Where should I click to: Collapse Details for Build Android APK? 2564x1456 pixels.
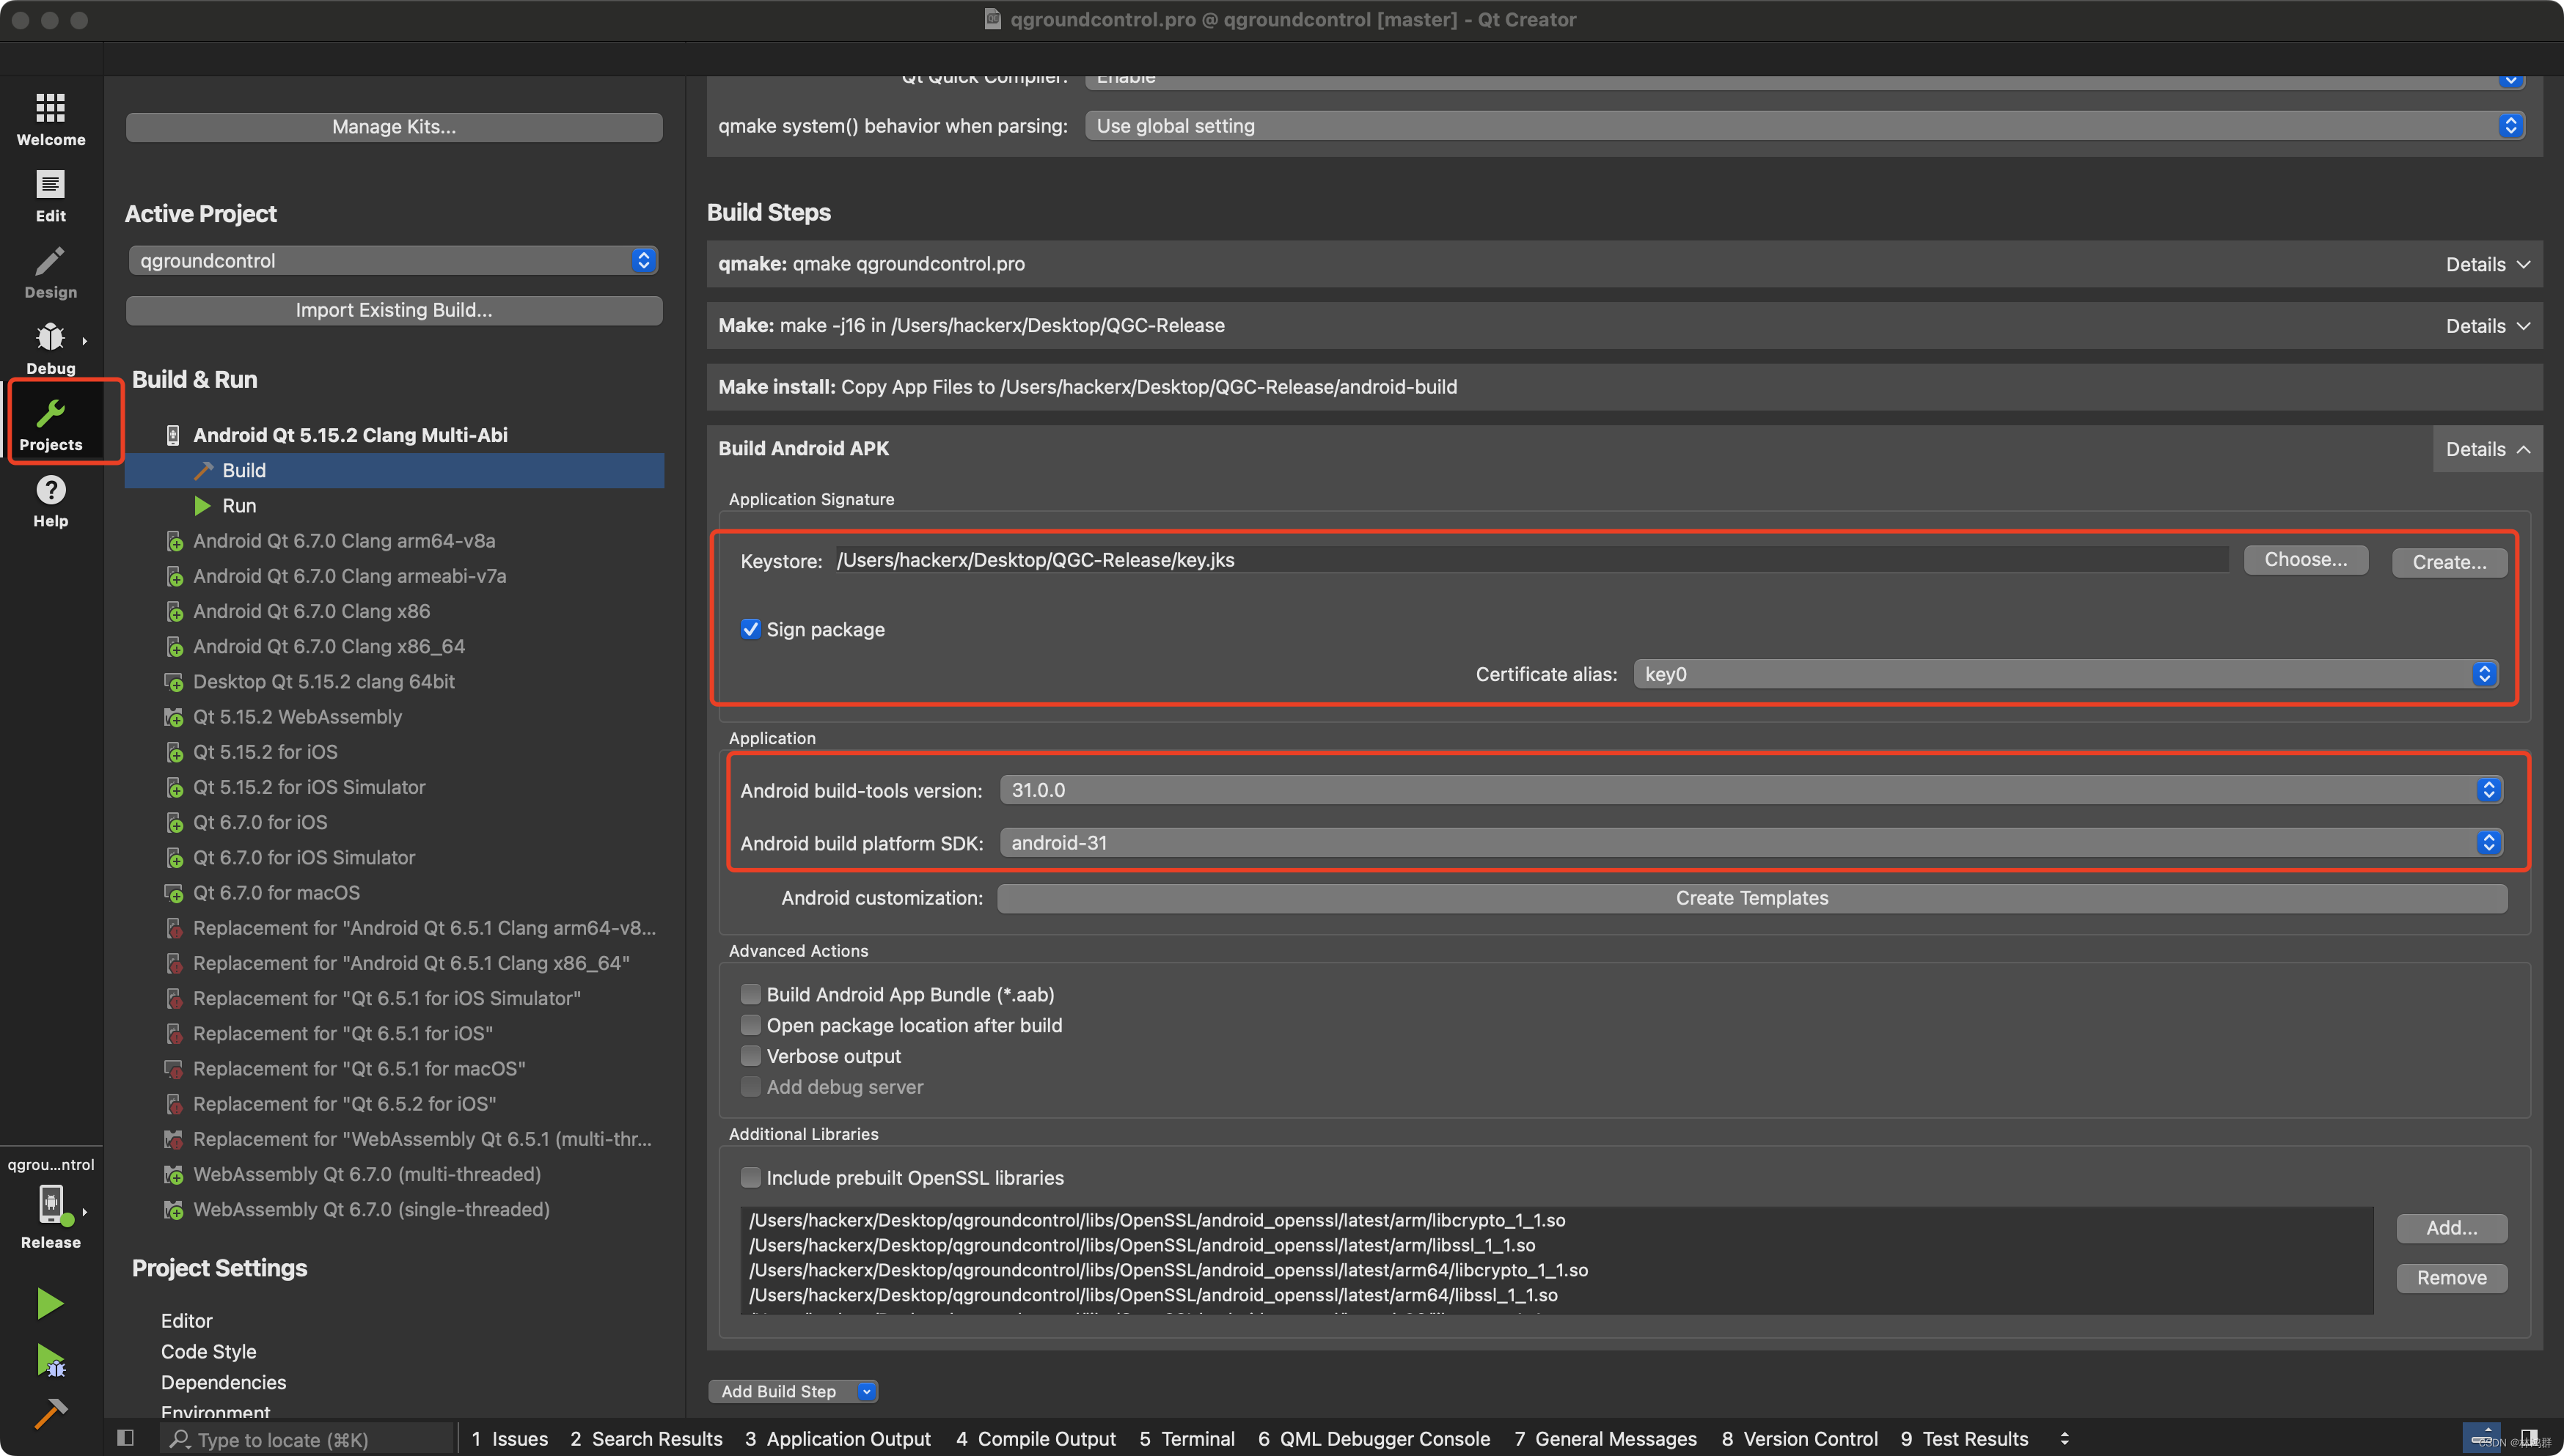[2487, 449]
